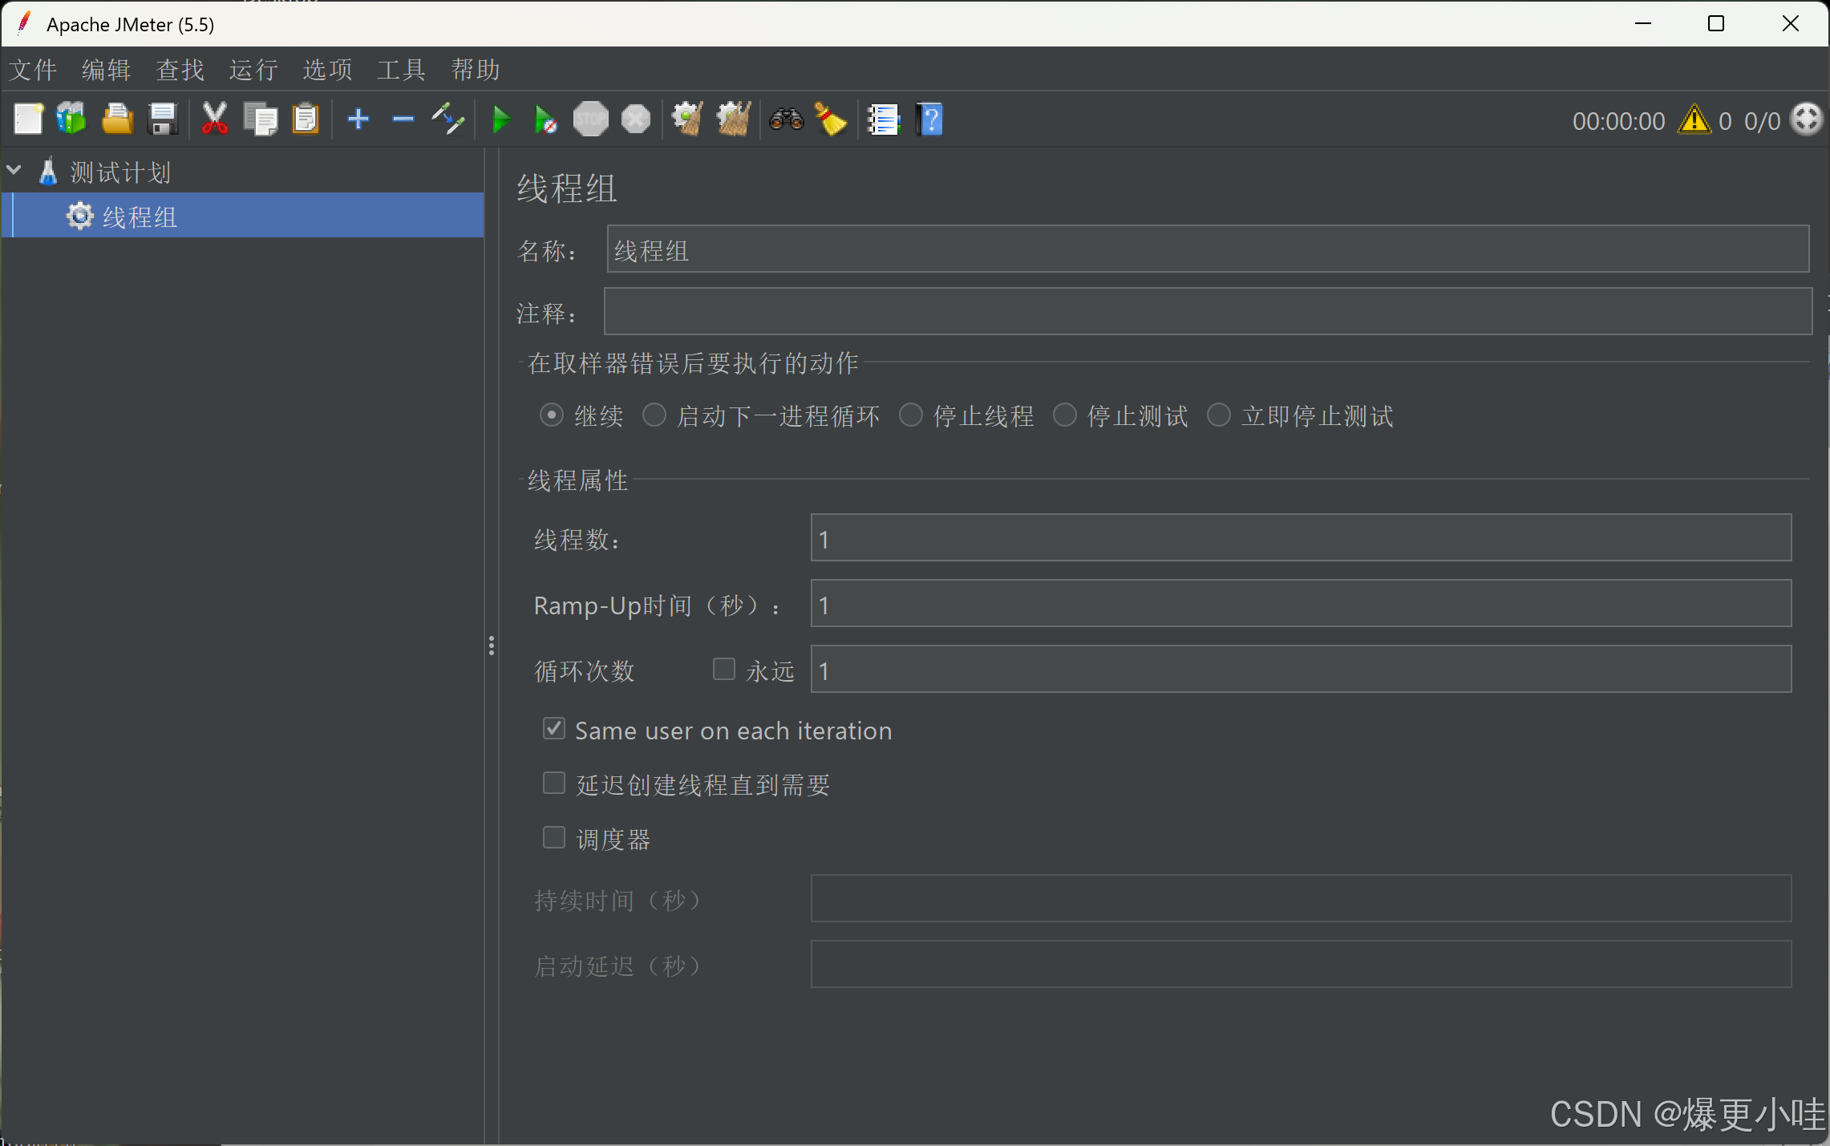Select the 停止线程 radio button
The image size is (1830, 1146).
click(x=910, y=415)
